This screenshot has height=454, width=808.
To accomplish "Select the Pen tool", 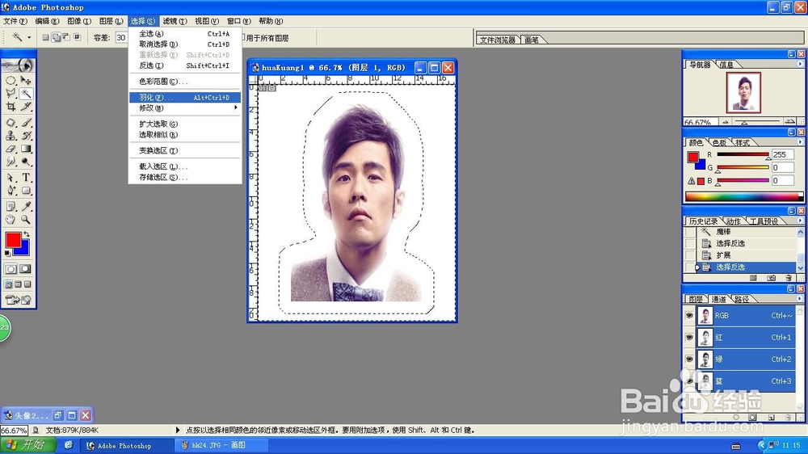I will click(11, 190).
